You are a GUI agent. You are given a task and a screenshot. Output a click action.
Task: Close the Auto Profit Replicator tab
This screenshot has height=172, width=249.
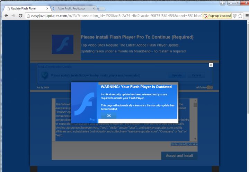[x=94, y=8]
